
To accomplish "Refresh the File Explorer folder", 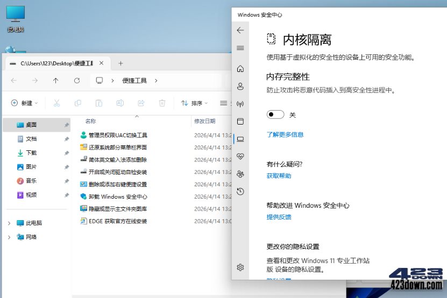I will pos(77,81).
